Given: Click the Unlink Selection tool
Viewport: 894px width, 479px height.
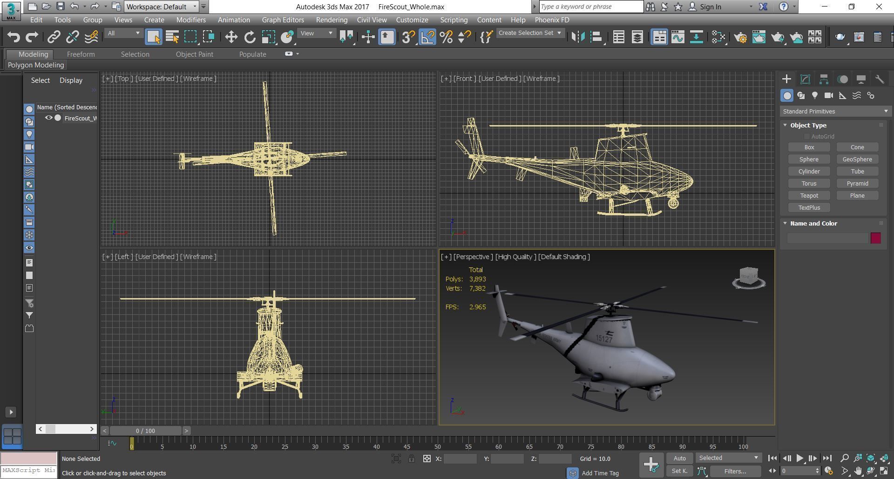Looking at the screenshot, I should (x=73, y=37).
